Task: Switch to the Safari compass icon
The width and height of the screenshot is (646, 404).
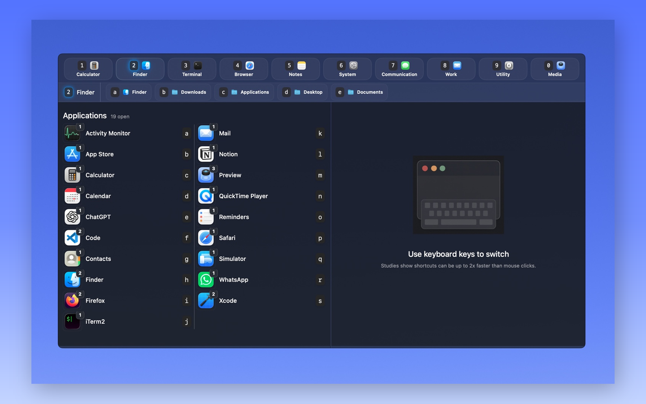Action: coord(206,238)
